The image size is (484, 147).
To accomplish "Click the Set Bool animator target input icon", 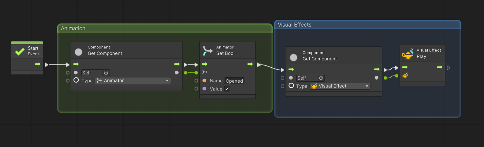I will pos(205,72).
